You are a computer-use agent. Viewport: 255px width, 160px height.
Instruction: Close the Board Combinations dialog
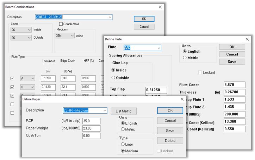(x=160, y=7)
